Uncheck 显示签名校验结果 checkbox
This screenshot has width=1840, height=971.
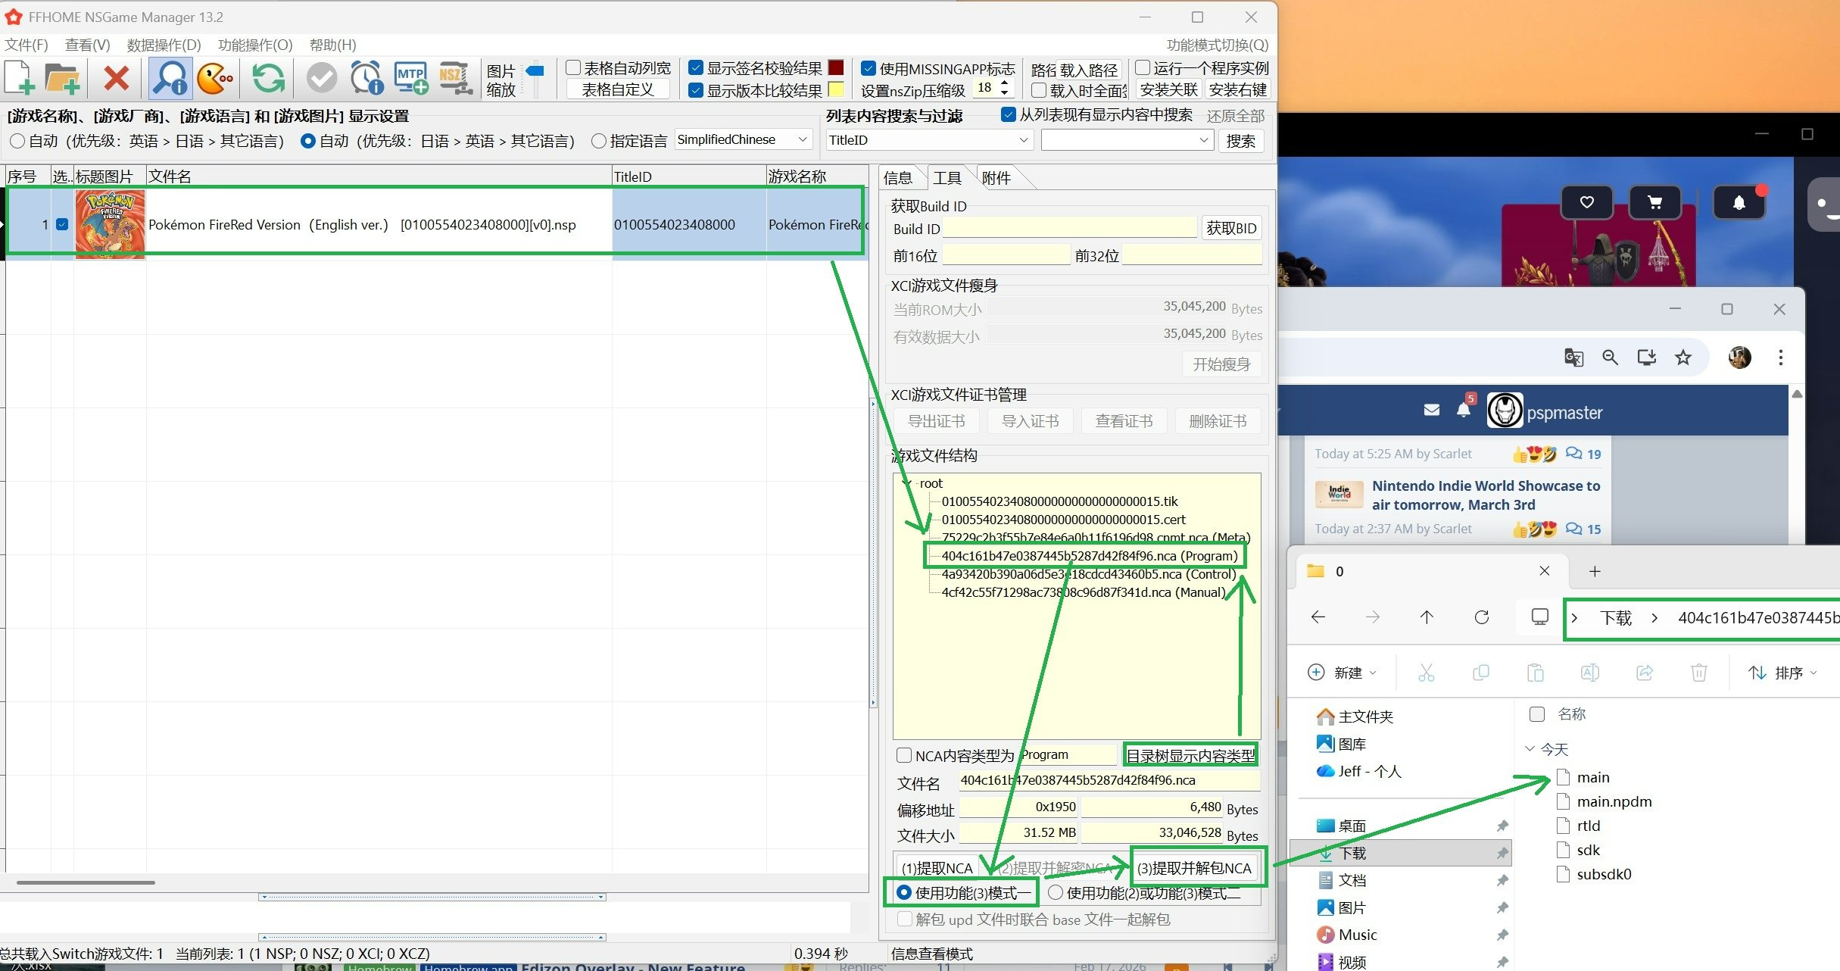tap(696, 68)
